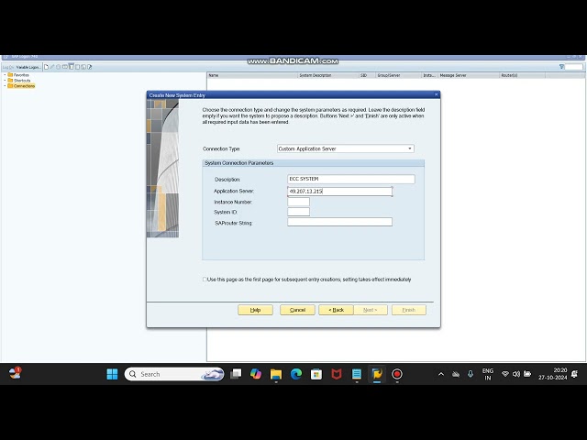Viewport: 587px width, 440px height.
Task: Click the Next button
Action: tap(371, 310)
